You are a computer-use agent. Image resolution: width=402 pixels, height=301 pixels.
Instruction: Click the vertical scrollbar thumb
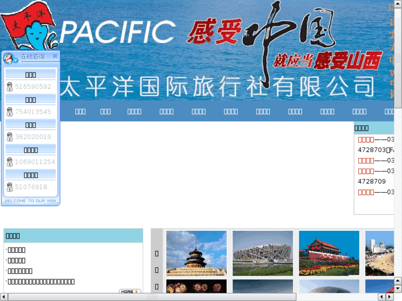[x=398, y=58]
